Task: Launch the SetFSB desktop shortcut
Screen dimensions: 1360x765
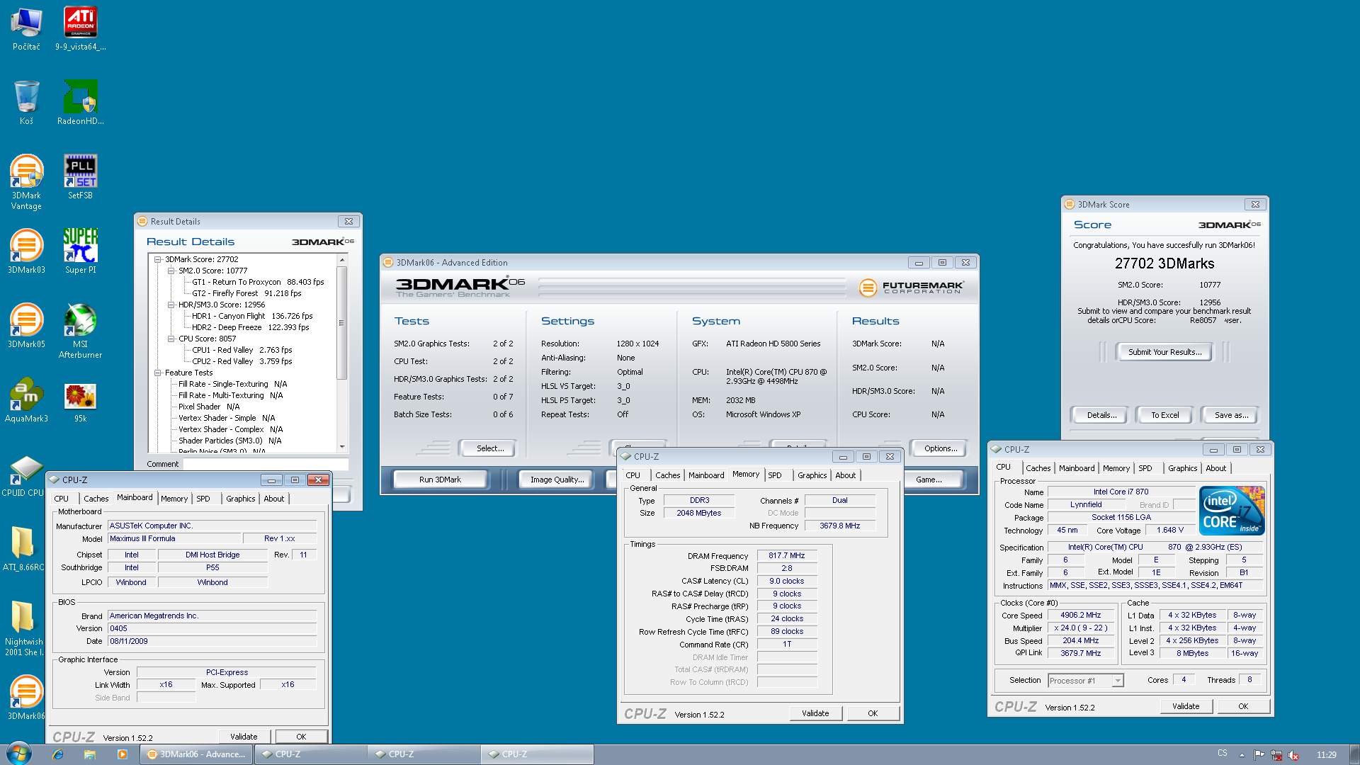Action: (81, 177)
